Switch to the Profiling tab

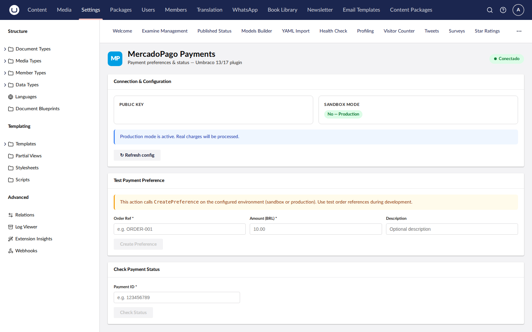click(x=365, y=31)
